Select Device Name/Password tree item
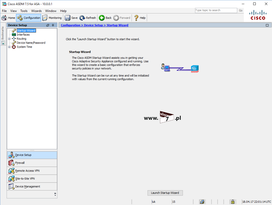This screenshot has height=205, width=272. pyautogui.click(x=31, y=43)
